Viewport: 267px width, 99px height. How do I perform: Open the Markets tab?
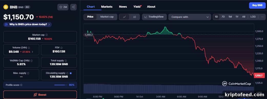pyautogui.click(x=107, y=7)
